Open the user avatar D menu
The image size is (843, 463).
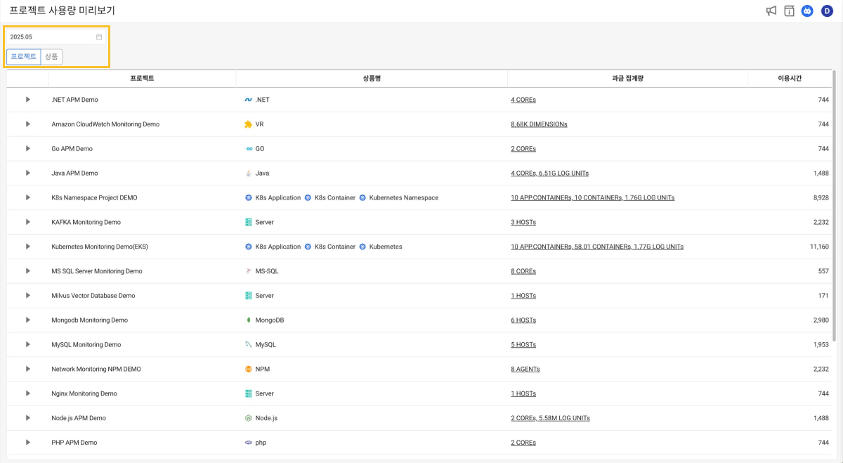(x=827, y=11)
